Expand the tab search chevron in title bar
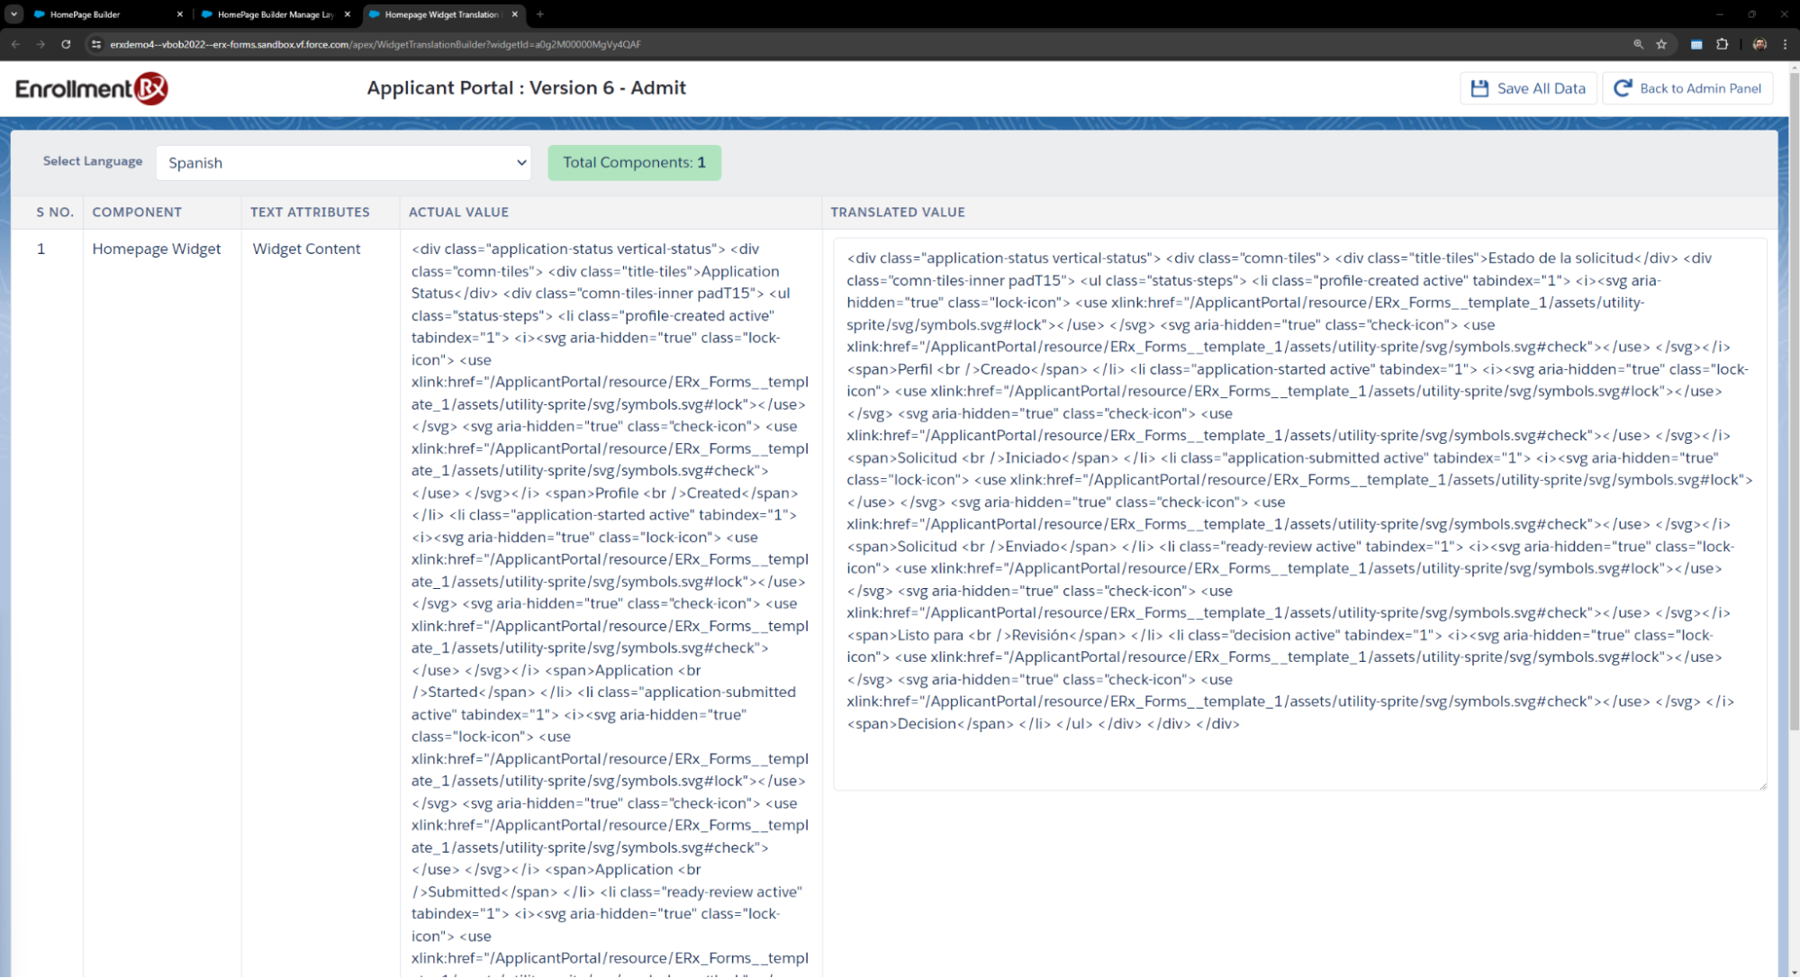 pyautogui.click(x=14, y=14)
